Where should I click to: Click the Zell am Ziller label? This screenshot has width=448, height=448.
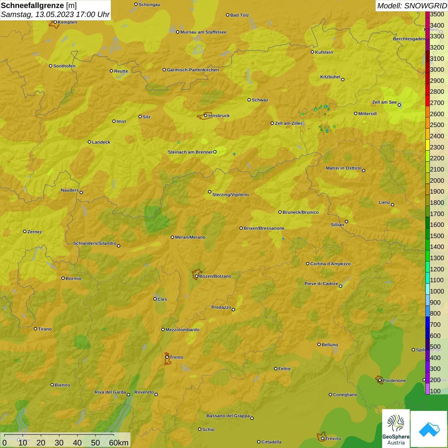click(x=288, y=123)
